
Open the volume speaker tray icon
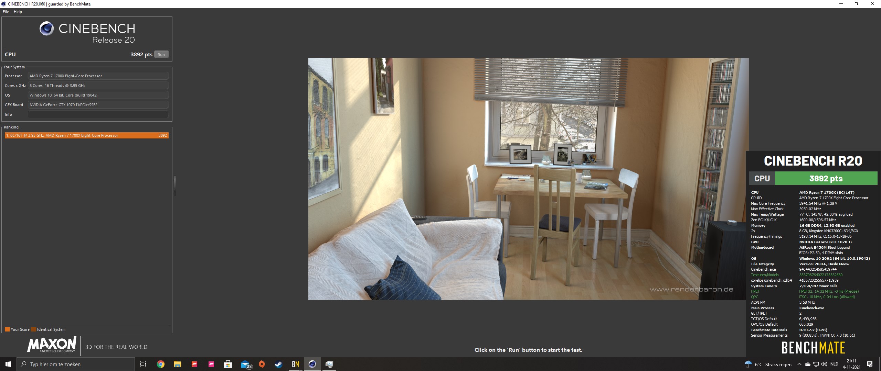[x=824, y=364]
